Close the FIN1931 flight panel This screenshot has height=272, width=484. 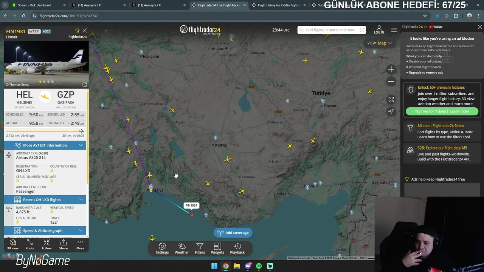click(x=85, y=31)
